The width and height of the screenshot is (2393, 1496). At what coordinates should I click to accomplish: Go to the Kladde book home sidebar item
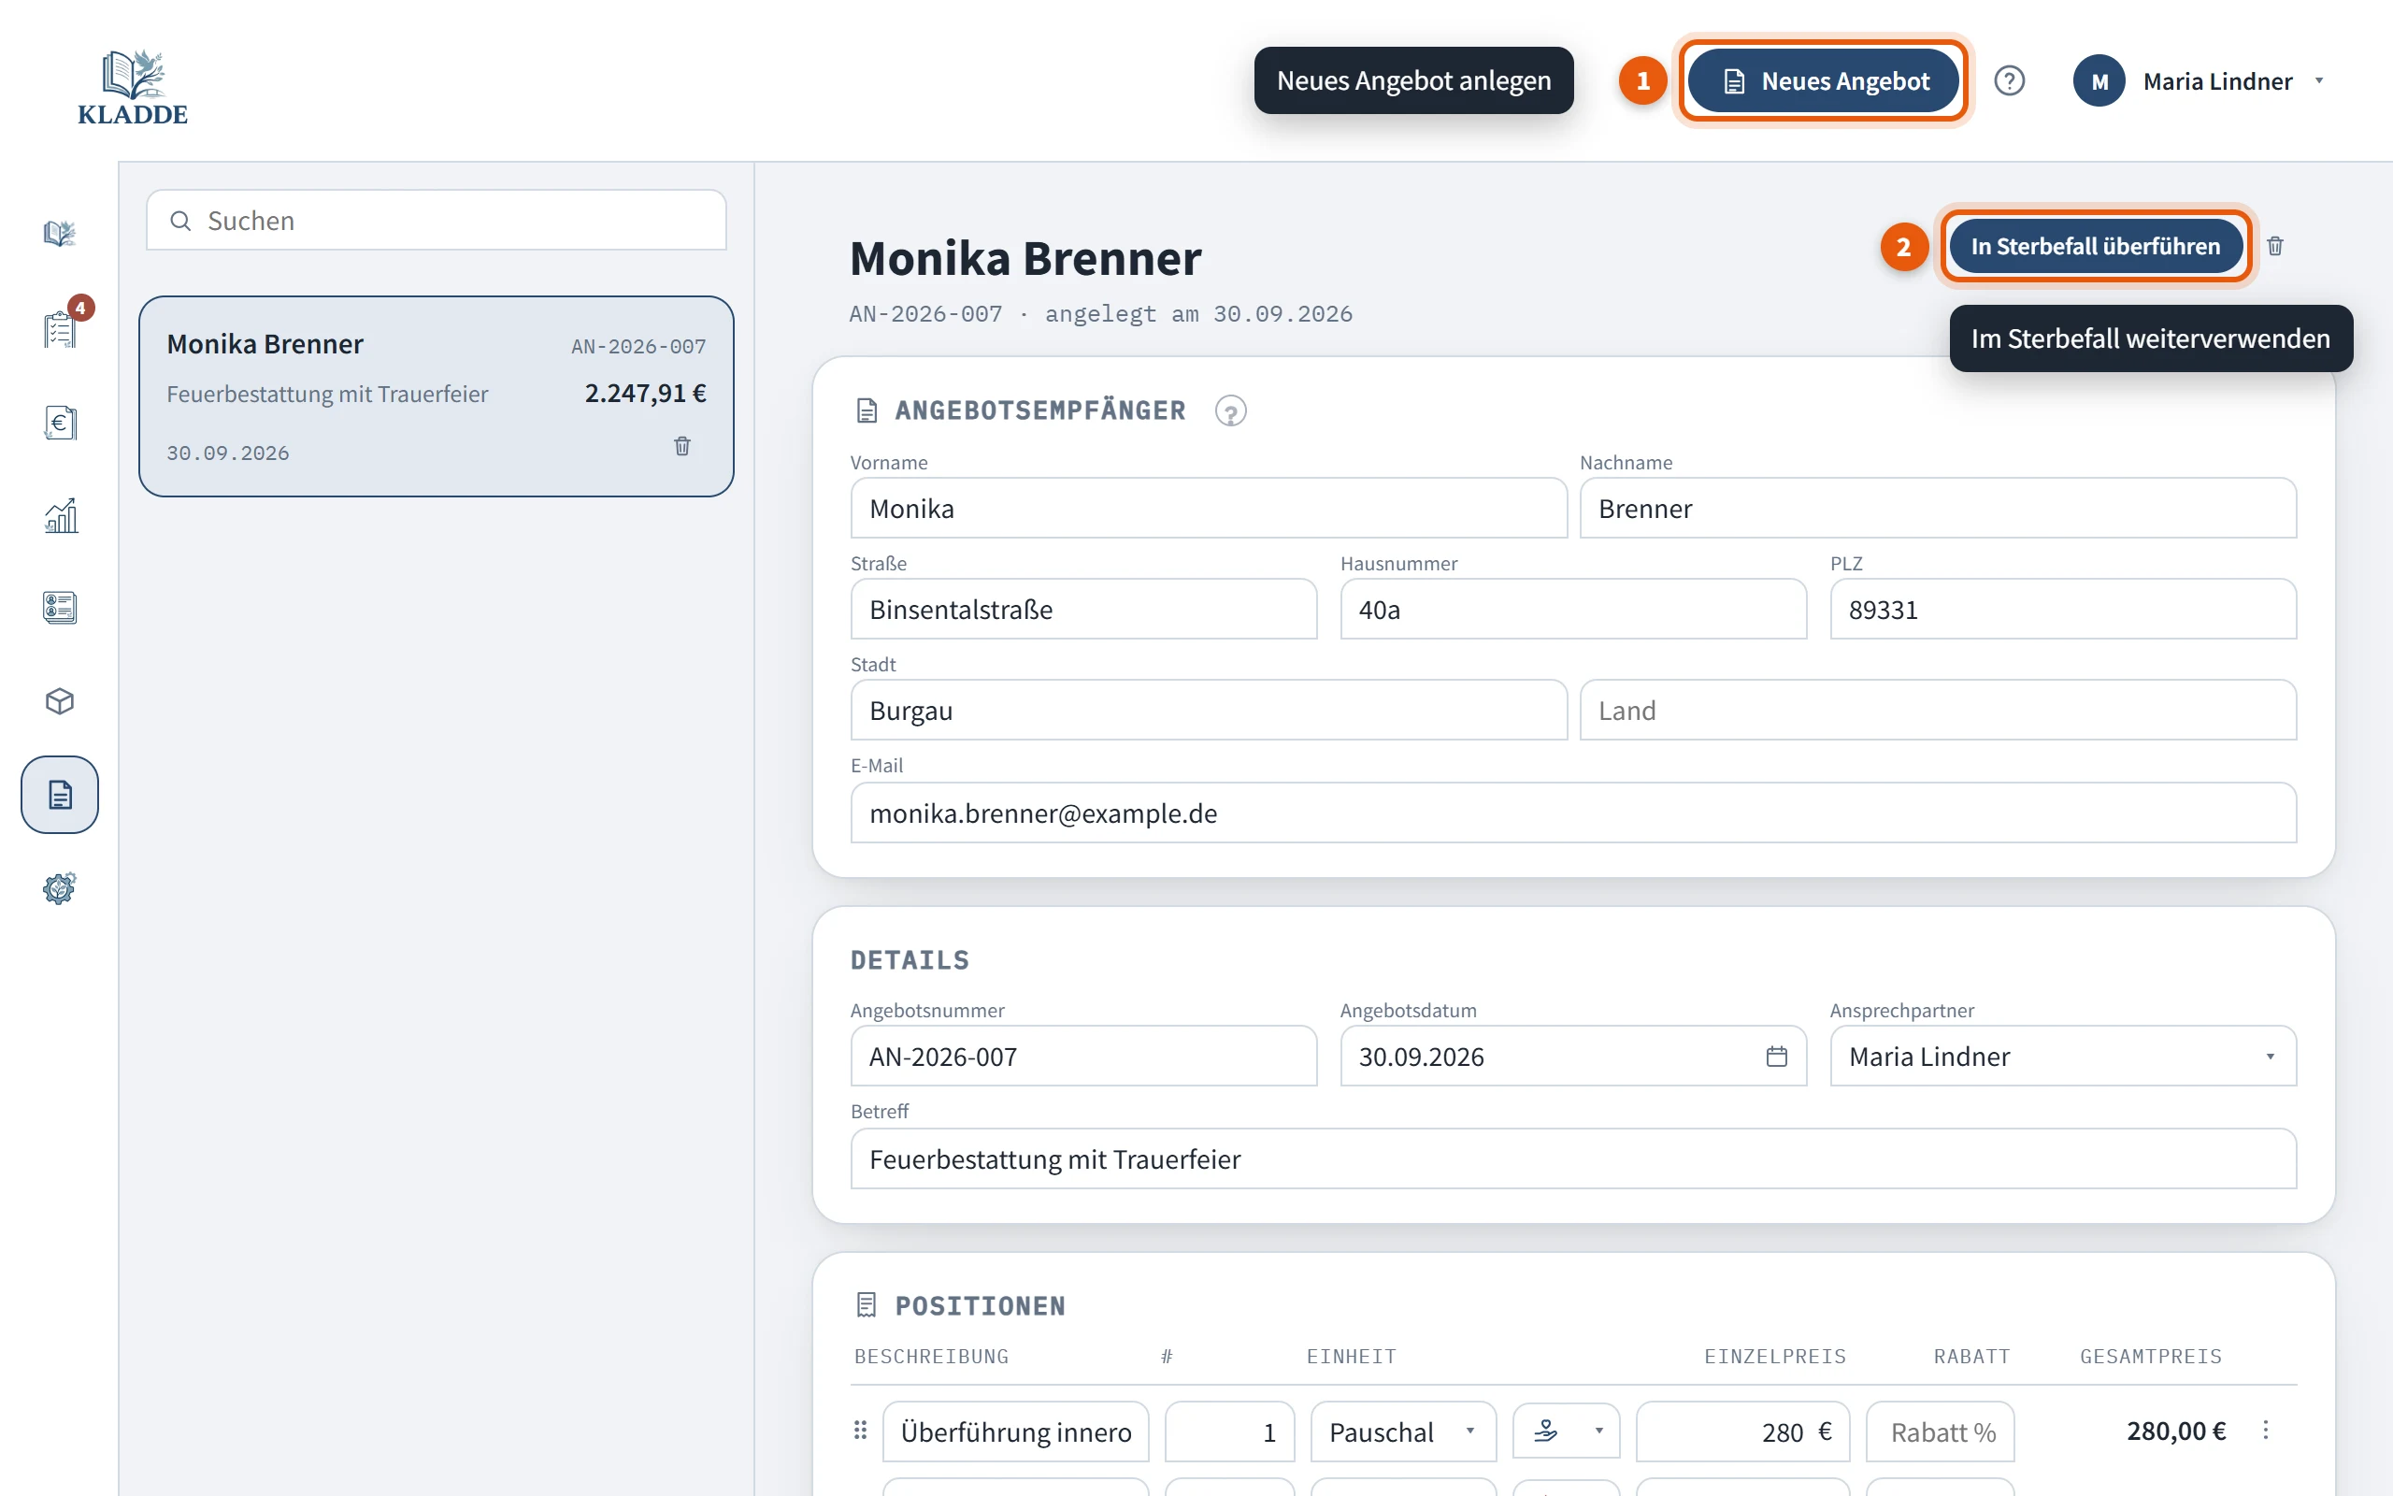[x=59, y=234]
